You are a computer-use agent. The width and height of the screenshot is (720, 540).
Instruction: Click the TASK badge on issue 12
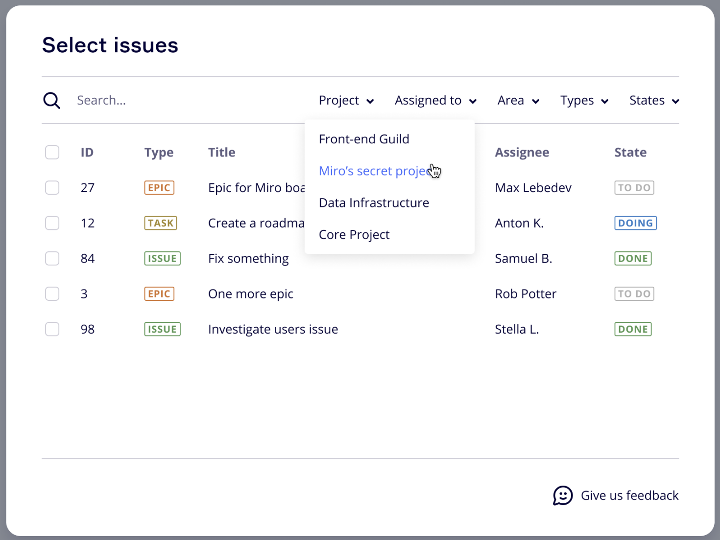161,223
